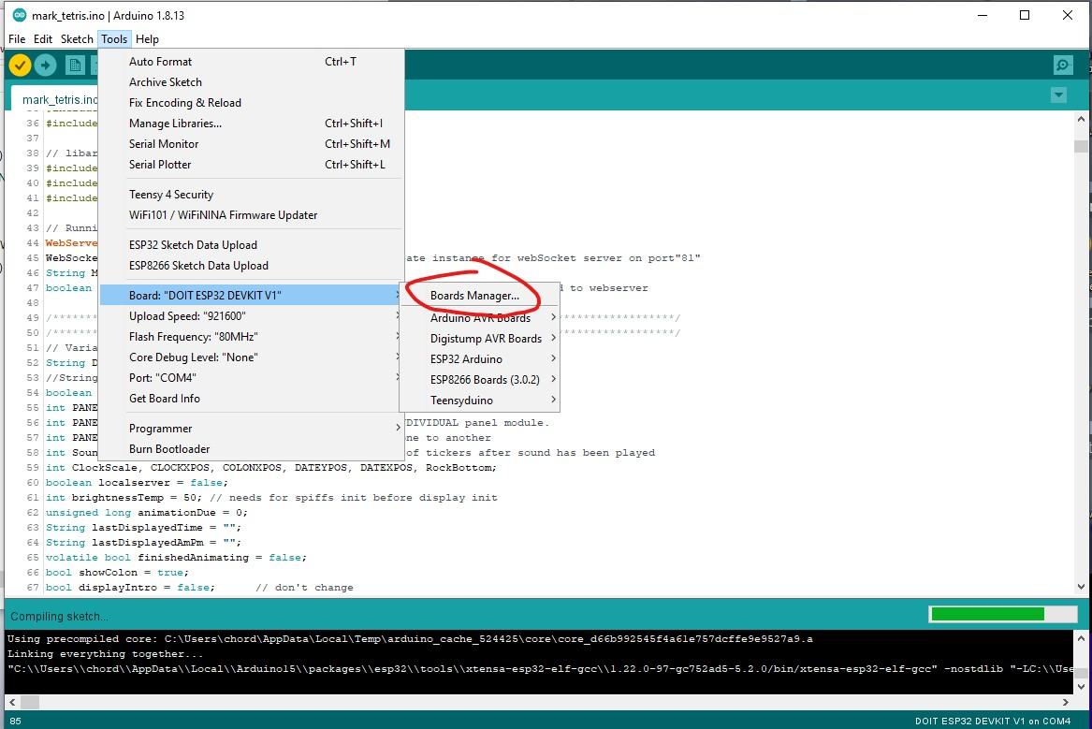Expand Arduino AVR Boards submenu
This screenshot has height=729, width=1092.
pyautogui.click(x=480, y=317)
